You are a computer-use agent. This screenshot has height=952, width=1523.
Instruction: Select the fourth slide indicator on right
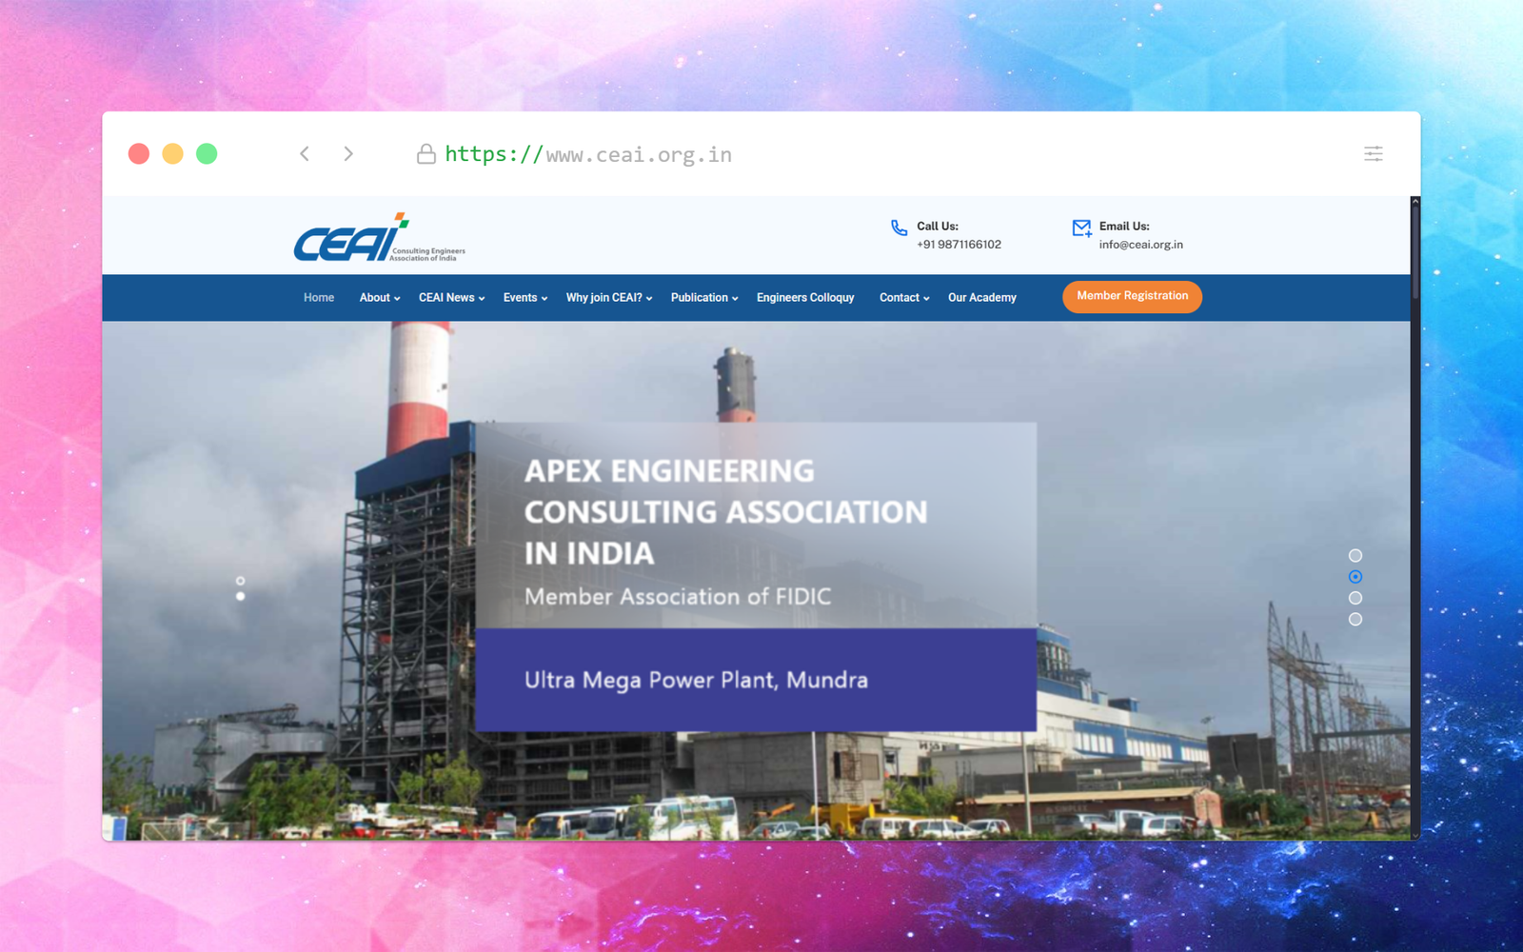pos(1355,620)
